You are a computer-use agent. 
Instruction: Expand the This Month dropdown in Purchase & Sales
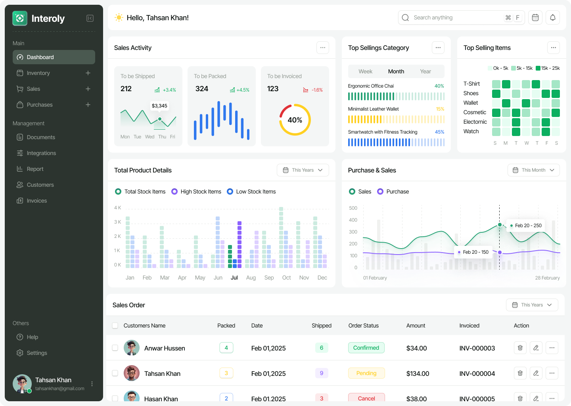(533, 170)
